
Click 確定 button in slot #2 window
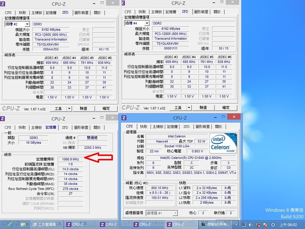click(106, 109)
